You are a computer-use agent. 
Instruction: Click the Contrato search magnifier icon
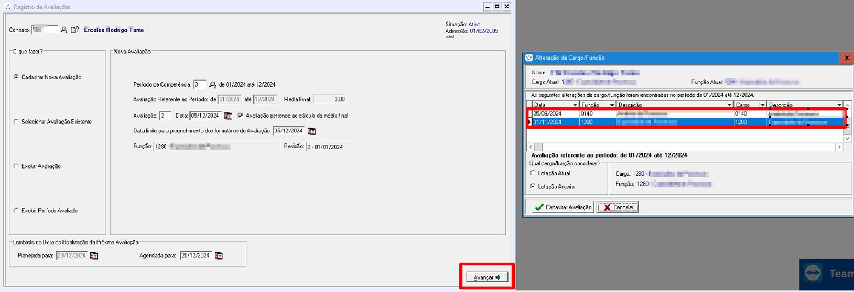click(x=64, y=30)
